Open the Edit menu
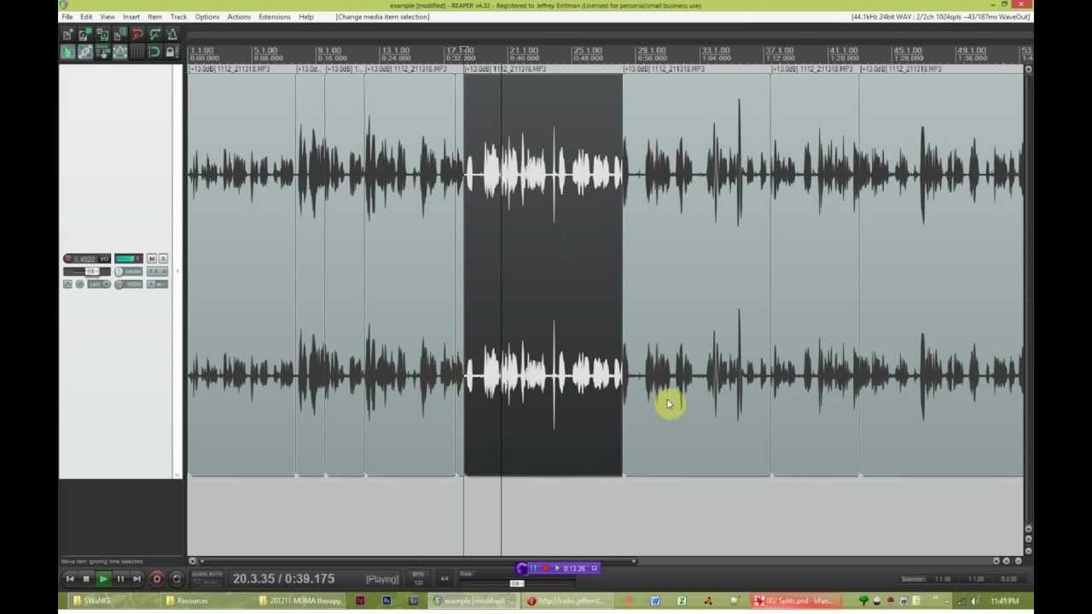 point(86,17)
